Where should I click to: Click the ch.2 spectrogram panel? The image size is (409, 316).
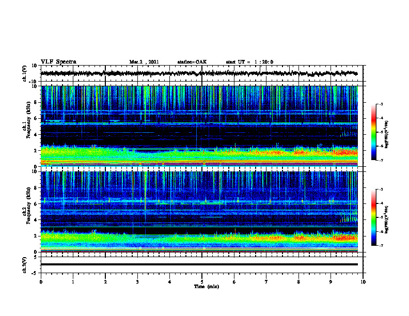pyautogui.click(x=199, y=212)
